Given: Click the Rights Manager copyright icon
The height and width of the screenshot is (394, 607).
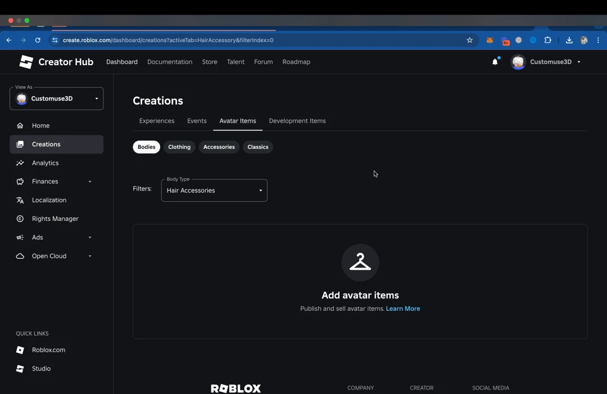Looking at the screenshot, I should tap(20, 219).
